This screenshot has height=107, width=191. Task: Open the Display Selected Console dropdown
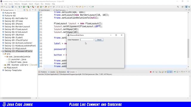180,72
